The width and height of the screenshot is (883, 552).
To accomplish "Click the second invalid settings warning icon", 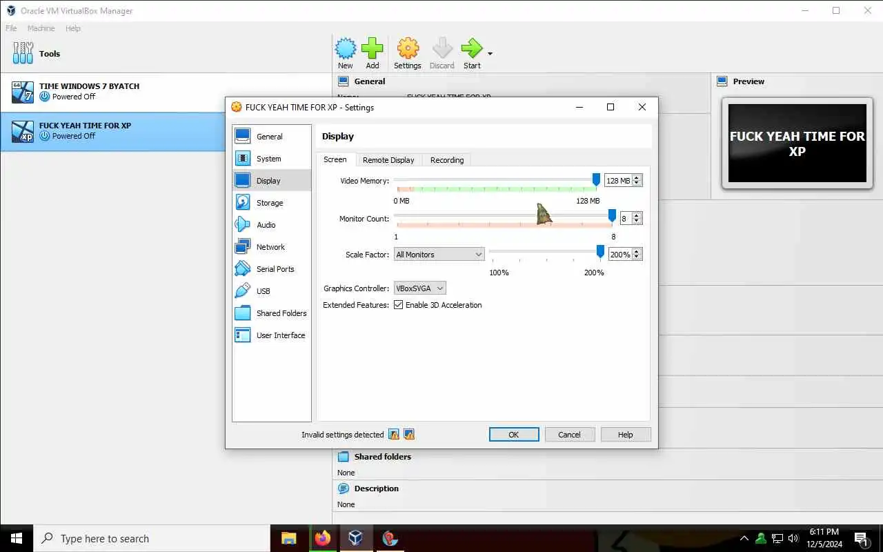I will point(409,435).
